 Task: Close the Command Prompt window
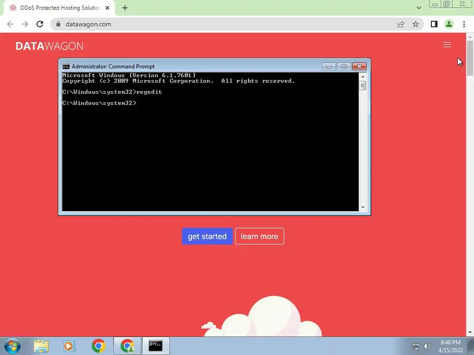click(359, 67)
